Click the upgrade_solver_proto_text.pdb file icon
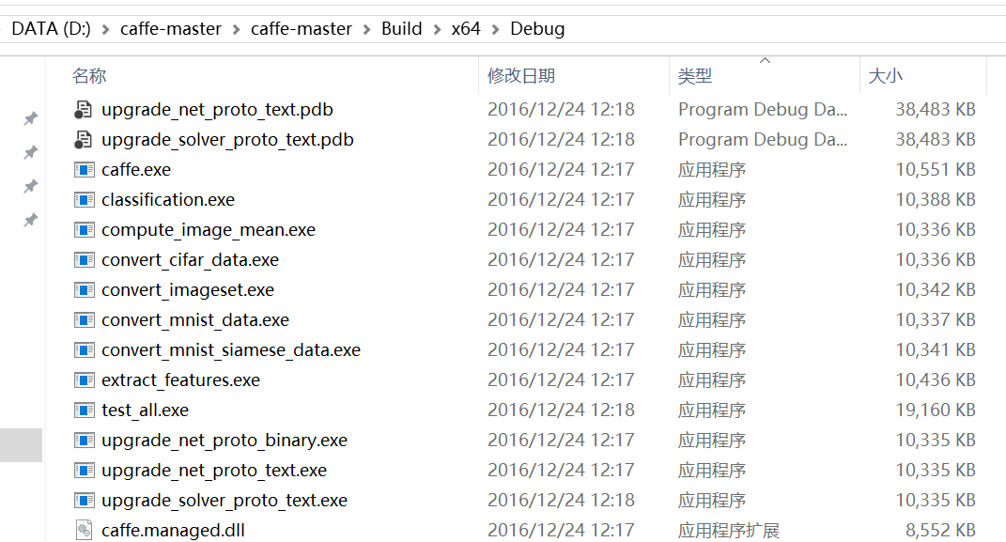This screenshot has width=1006, height=542. 84,140
